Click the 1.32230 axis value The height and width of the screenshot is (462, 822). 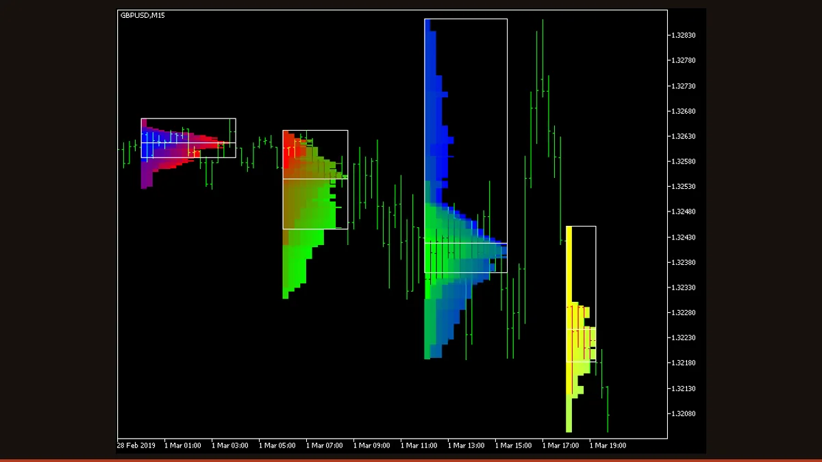coord(683,338)
